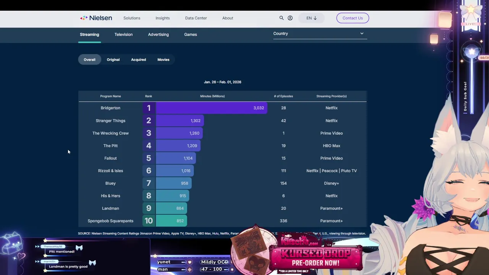The image size is (489, 275).
Task: Click the SOURCE Nielsen Streaming Content Ratings note
Action: (x=222, y=233)
